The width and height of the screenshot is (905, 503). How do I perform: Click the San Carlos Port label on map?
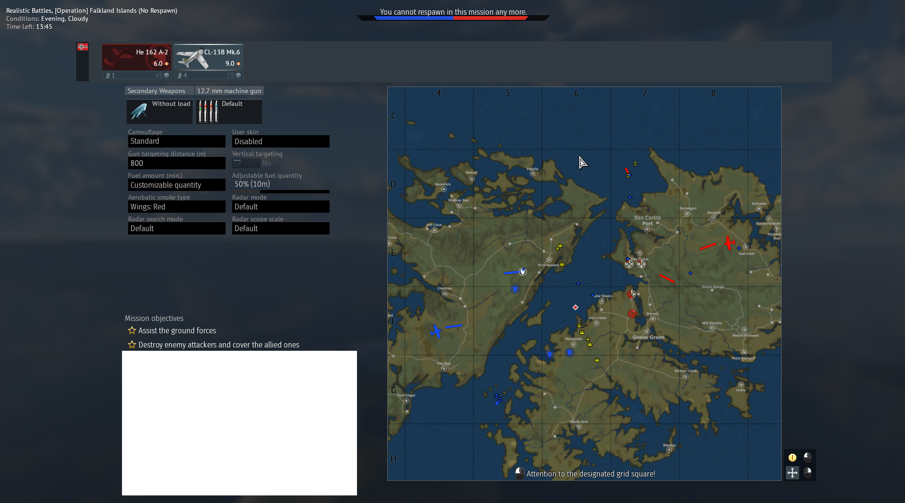(x=647, y=221)
